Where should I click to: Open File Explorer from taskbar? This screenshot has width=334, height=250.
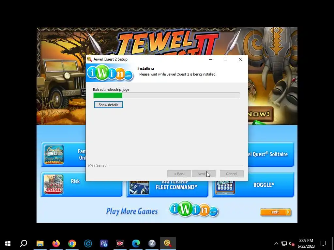tap(40, 243)
